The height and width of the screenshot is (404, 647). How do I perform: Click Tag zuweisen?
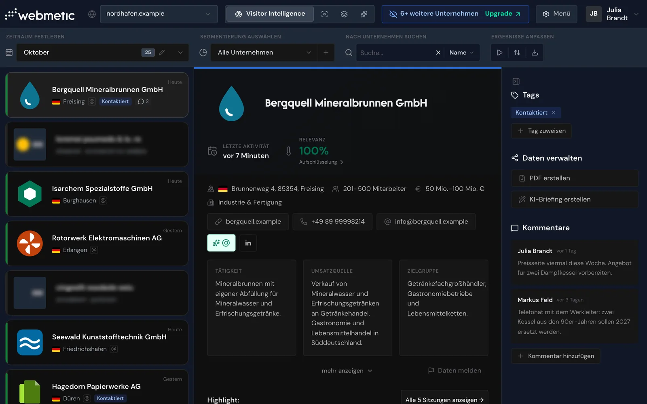pos(541,131)
